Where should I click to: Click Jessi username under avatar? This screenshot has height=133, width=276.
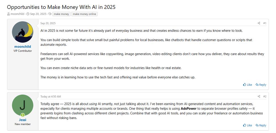(23, 120)
